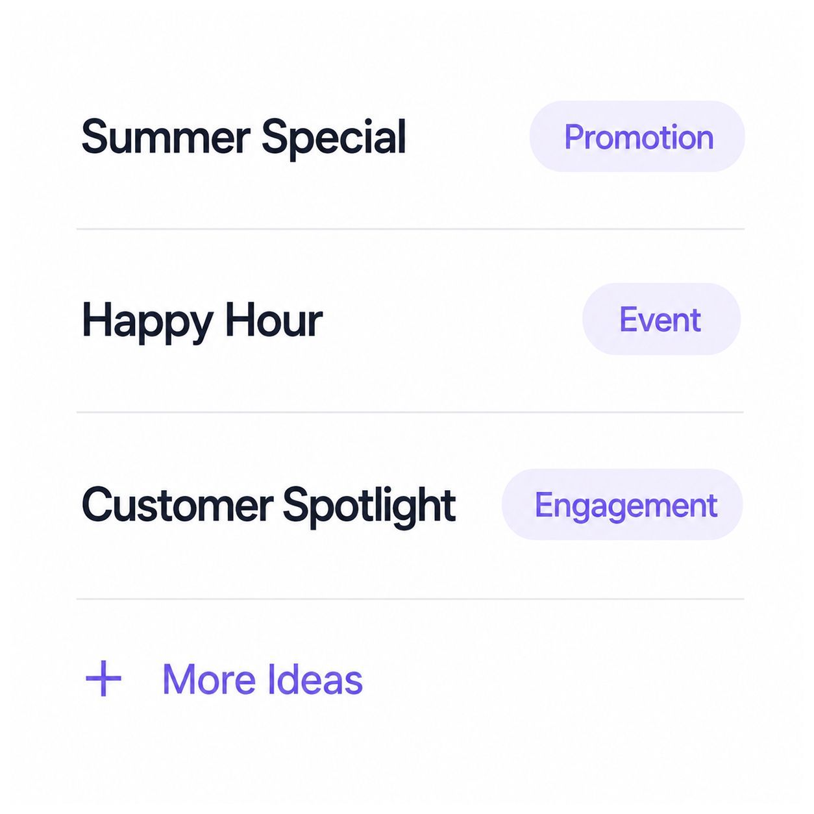814x814 pixels.
Task: Click the Engagement tag pill
Action: pyautogui.click(x=622, y=504)
